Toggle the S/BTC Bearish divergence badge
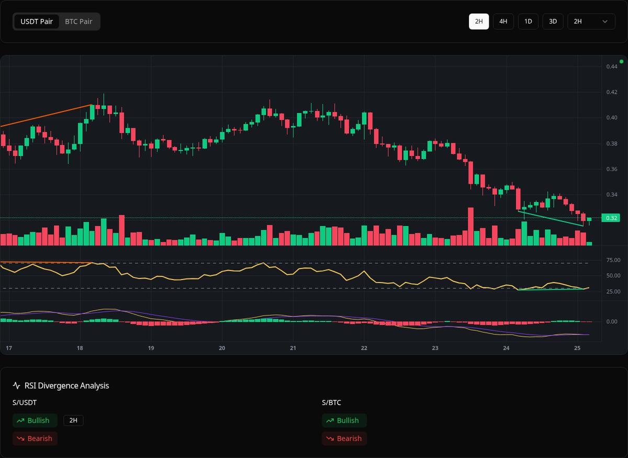This screenshot has width=628, height=458. [344, 439]
